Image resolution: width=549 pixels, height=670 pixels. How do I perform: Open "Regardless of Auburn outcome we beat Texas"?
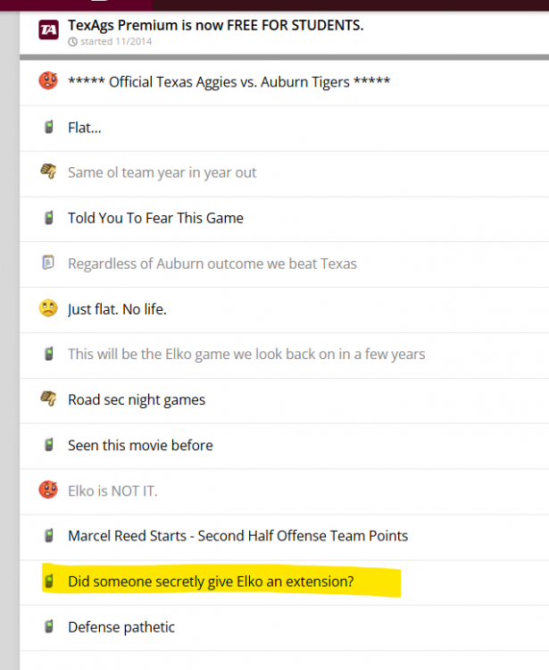(x=212, y=264)
